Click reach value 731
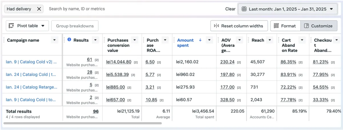The width and height of the screenshot is (343, 130). pyautogui.click(x=254, y=87)
